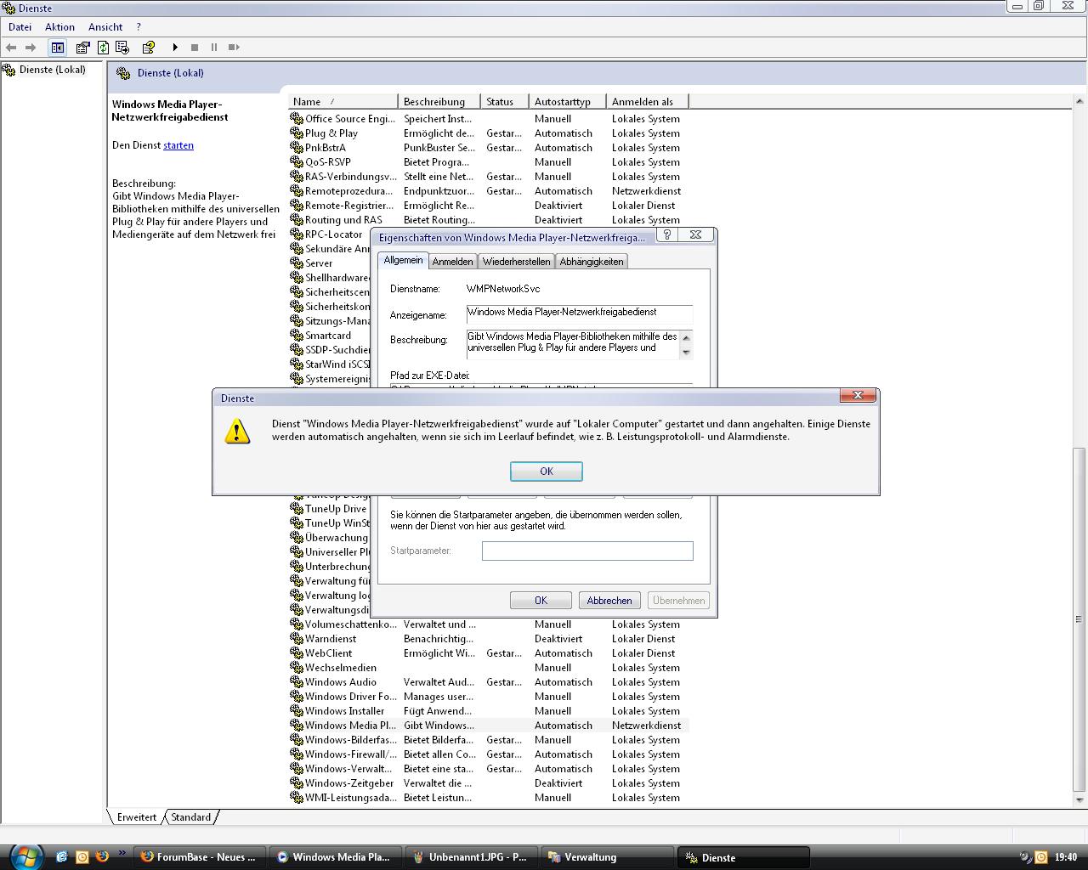Refresh the services list with toolbar icon
This screenshot has height=870, width=1088.
[x=103, y=48]
